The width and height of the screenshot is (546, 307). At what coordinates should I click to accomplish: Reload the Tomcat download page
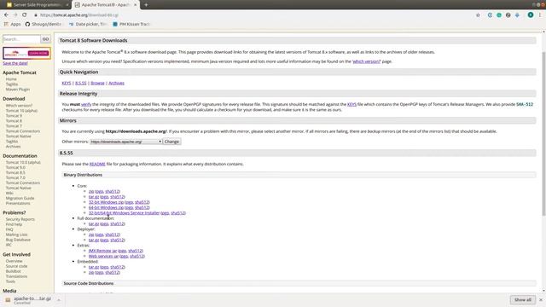(25, 15)
